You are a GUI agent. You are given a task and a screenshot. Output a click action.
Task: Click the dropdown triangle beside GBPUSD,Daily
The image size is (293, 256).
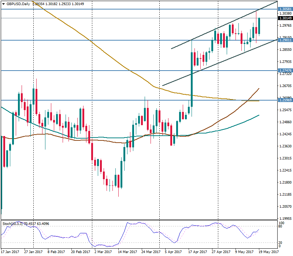click(x=4, y=4)
